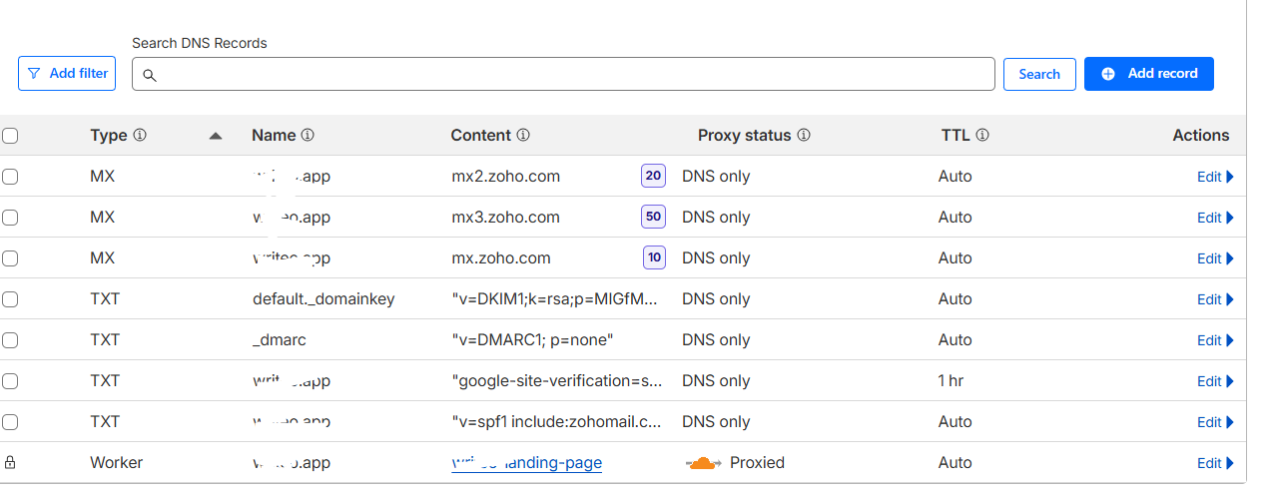Select checkbox for mx2.zoho.com record
1274x496 pixels.
10,177
